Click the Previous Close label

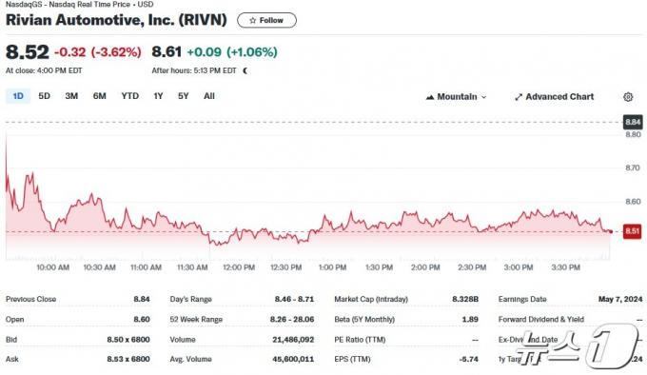pyautogui.click(x=31, y=299)
